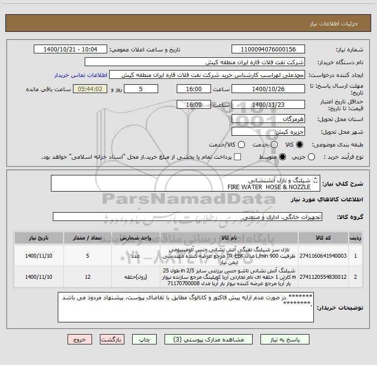Click product code 2741160641940003
This screenshot has height=365, width=377.
(323, 256)
